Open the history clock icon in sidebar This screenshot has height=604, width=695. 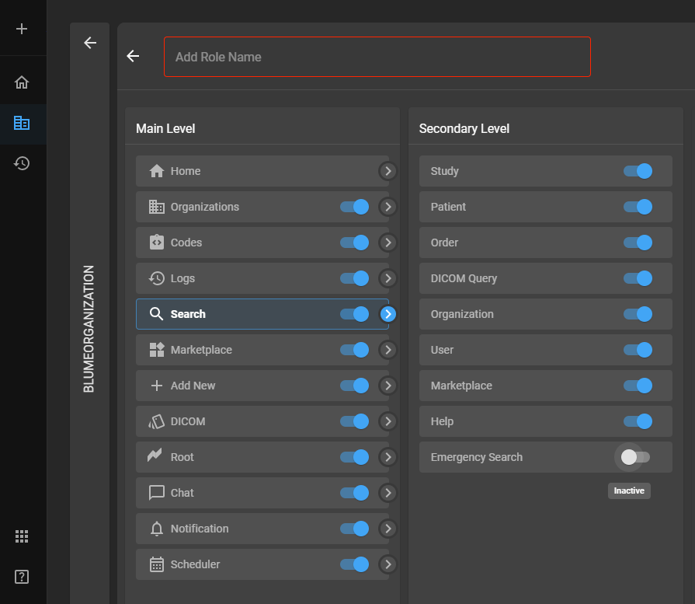[x=22, y=163]
